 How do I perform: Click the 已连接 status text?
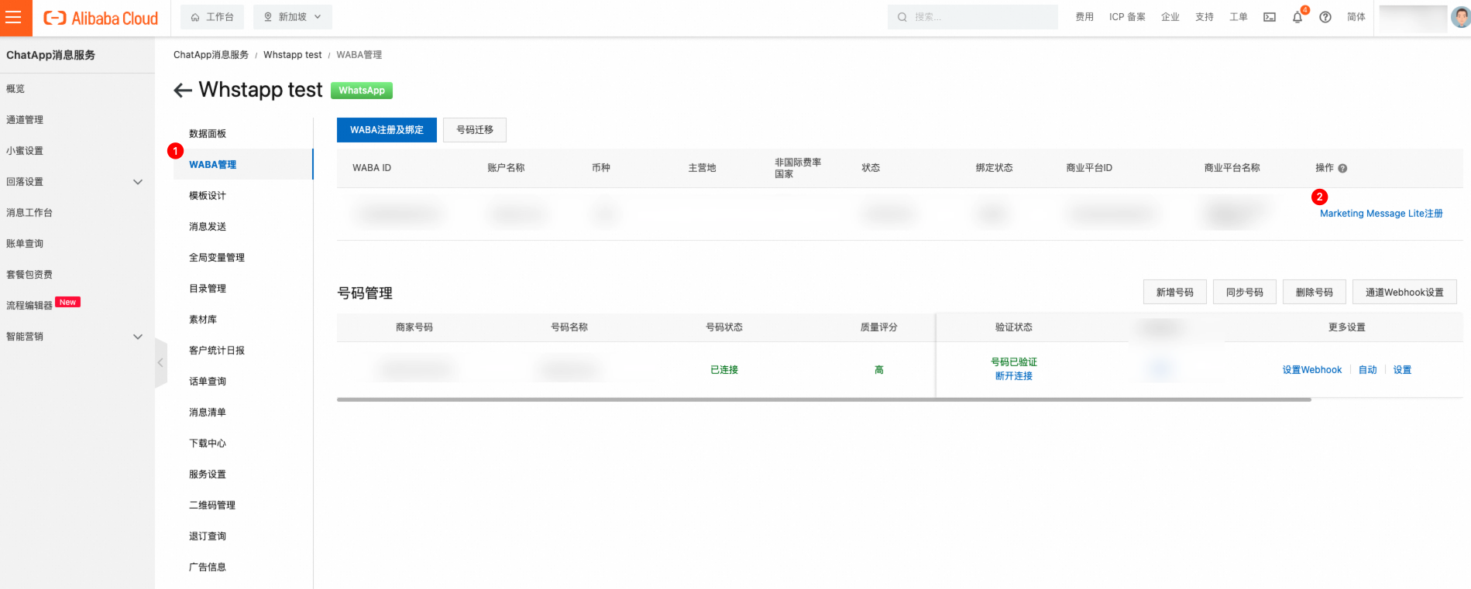tap(724, 370)
